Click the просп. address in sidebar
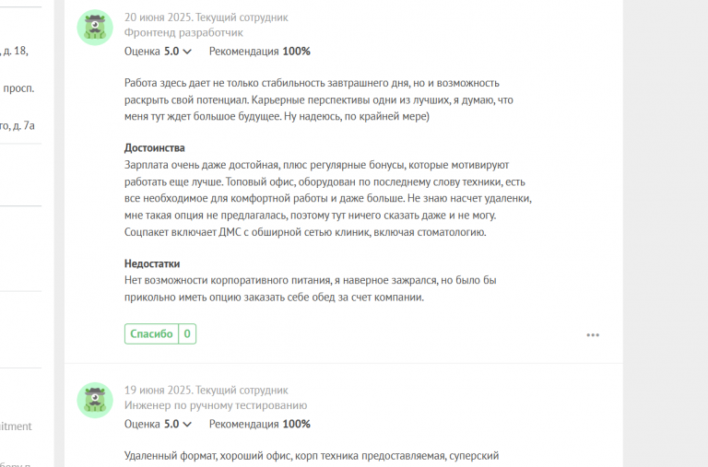This screenshot has width=708, height=467. 18,88
